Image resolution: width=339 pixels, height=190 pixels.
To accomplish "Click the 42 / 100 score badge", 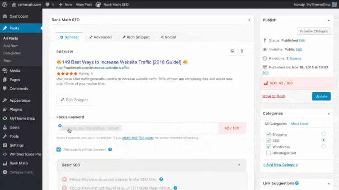I will [x=232, y=128].
